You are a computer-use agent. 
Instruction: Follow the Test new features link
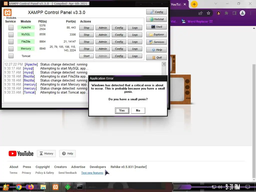click(x=92, y=173)
